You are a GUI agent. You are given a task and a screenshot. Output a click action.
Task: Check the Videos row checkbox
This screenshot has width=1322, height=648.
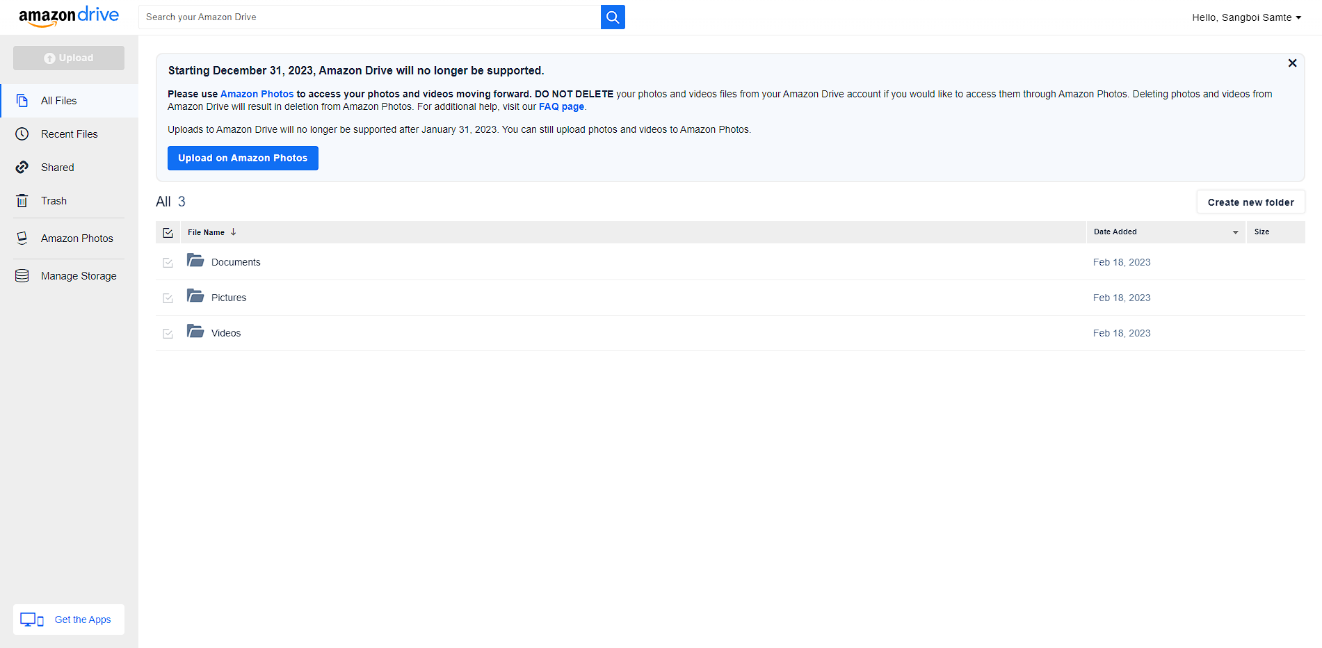[168, 334]
